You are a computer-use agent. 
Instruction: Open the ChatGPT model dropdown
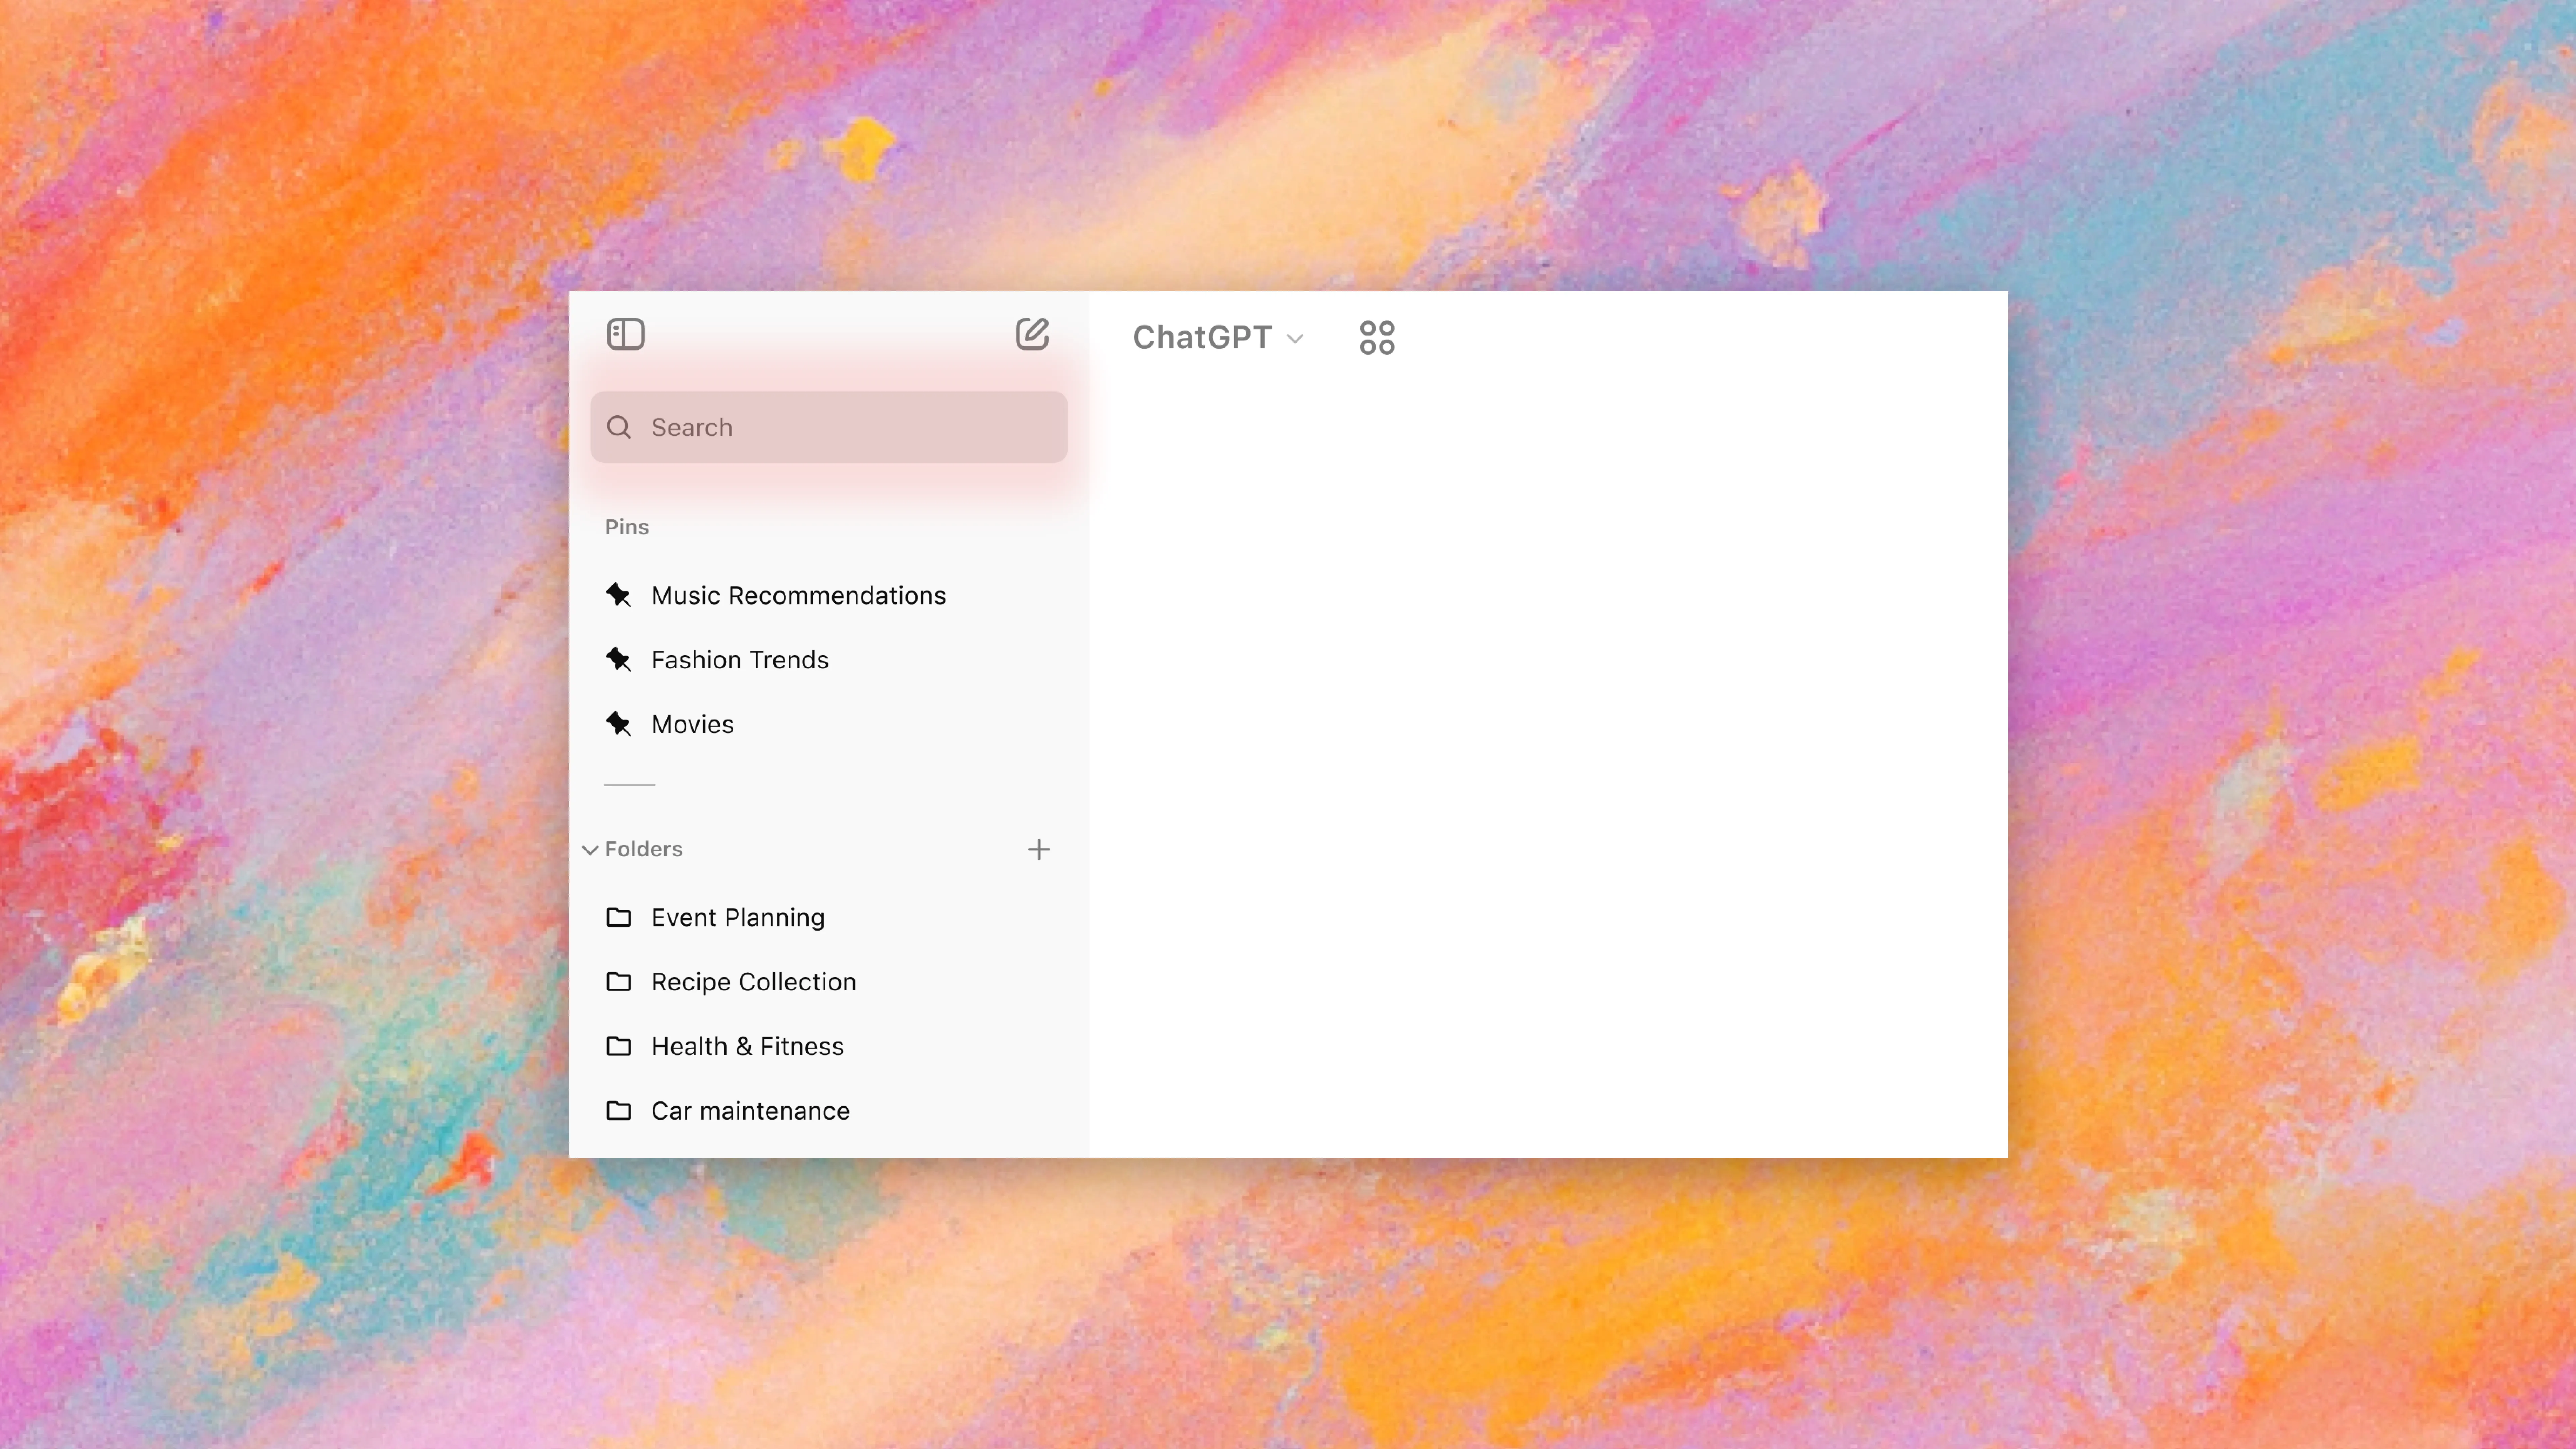[1218, 338]
